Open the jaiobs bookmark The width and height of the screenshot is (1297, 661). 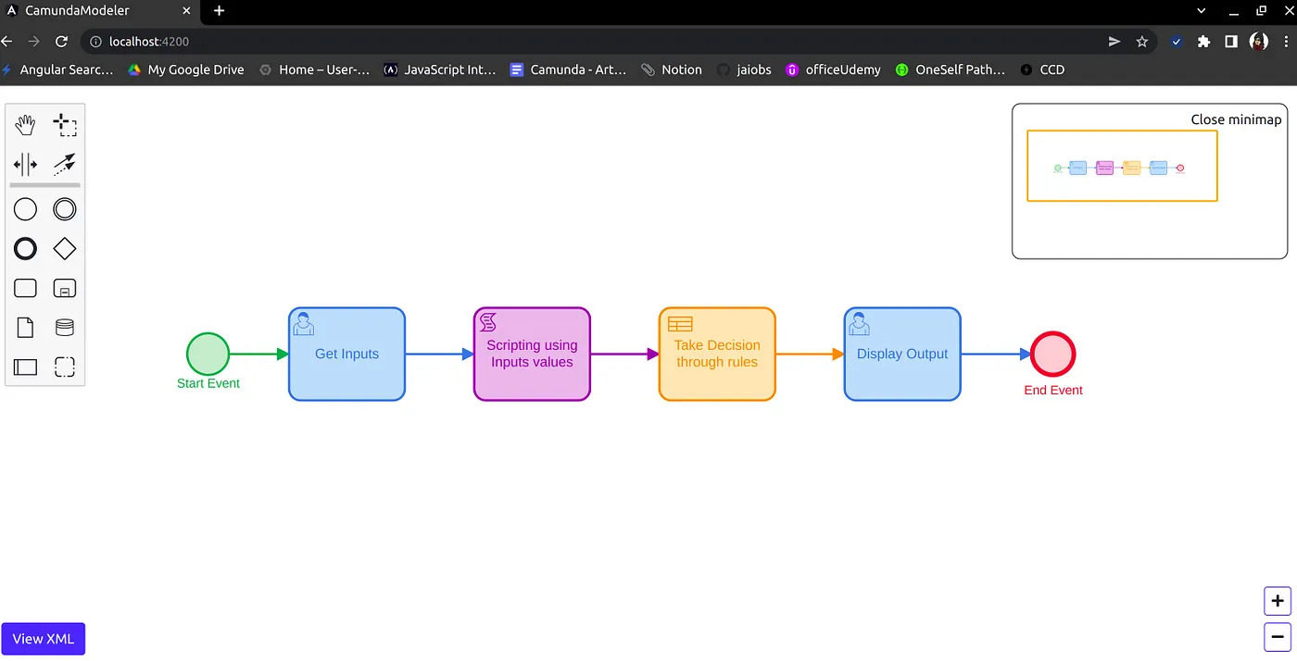[744, 69]
